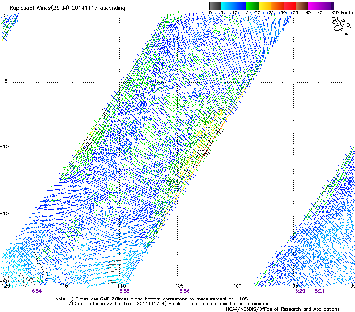
Task: Click the NOAA/NESDIS credit text
Action: pyautogui.click(x=283, y=309)
